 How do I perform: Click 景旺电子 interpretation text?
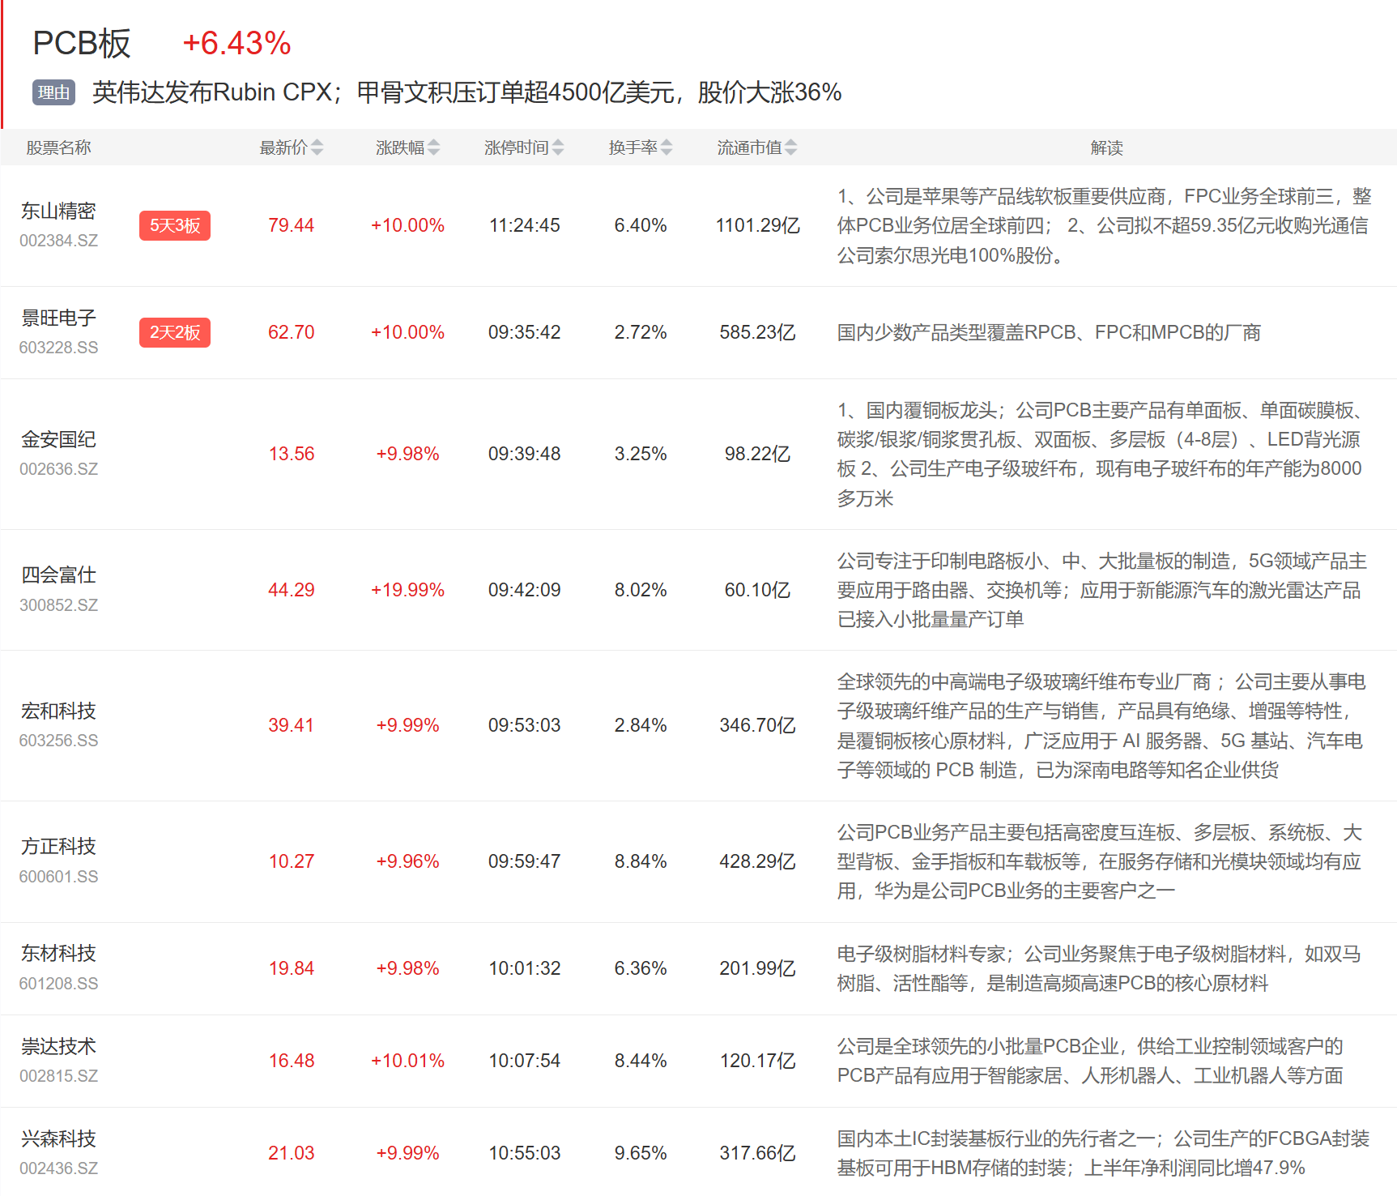1049,332
